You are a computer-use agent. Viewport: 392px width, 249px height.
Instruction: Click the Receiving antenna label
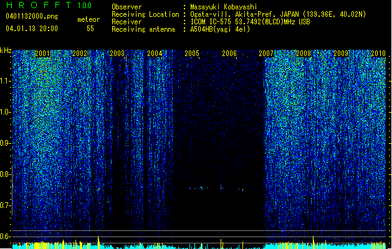[x=143, y=29]
